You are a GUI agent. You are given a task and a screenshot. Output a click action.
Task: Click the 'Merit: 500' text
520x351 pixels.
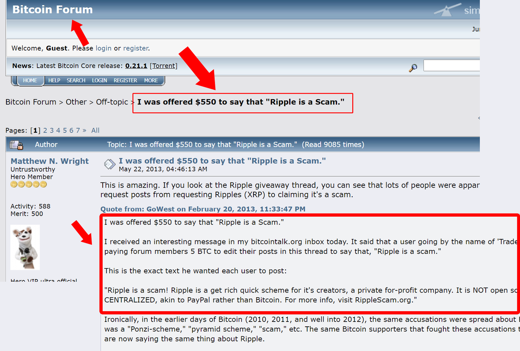coord(27,214)
